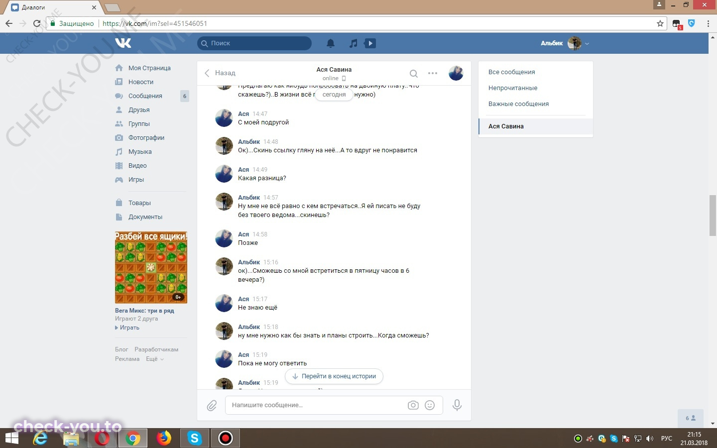Click the camera photo attach icon
Screen dimensions: 717x448
pos(413,405)
